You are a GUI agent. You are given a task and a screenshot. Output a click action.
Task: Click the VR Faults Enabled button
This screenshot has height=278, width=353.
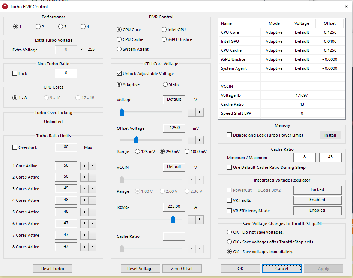pos(317,200)
